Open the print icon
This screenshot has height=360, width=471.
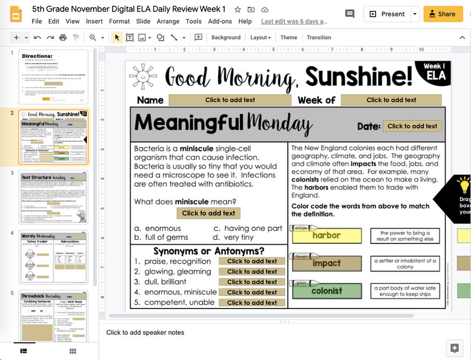[x=62, y=37]
